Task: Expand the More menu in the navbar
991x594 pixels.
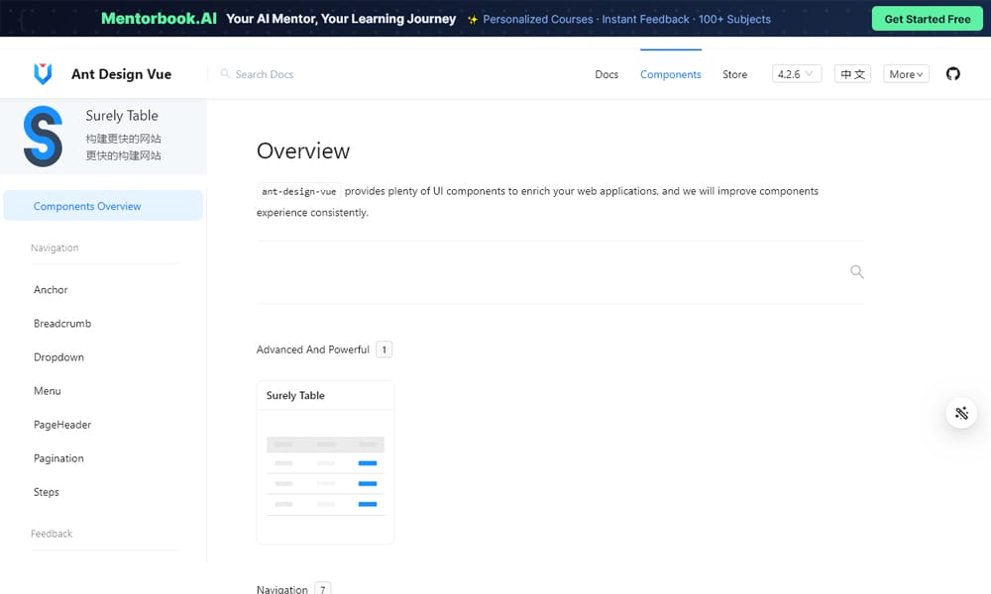Action: click(x=905, y=73)
